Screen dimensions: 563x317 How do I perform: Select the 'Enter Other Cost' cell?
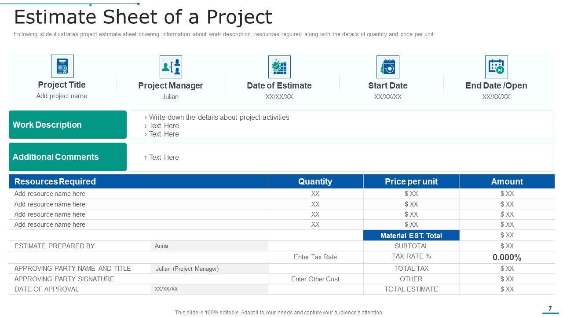[315, 279]
